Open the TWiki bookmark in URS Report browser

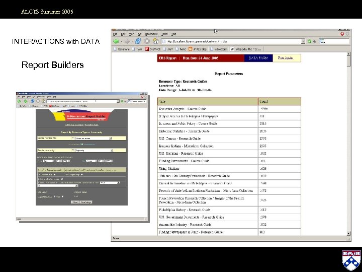pos(137,49)
